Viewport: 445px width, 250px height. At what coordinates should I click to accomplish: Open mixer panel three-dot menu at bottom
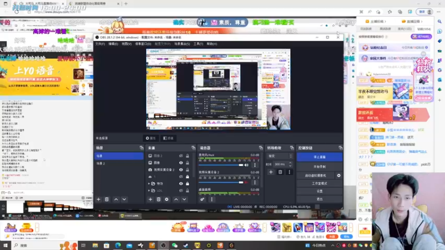pyautogui.click(x=211, y=199)
